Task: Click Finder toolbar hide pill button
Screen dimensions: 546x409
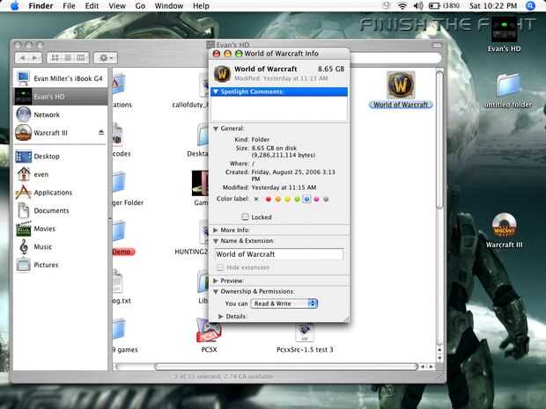Action: tap(437, 45)
